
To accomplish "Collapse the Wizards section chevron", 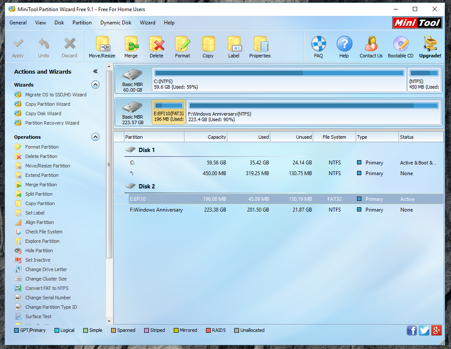I will coord(96,85).
